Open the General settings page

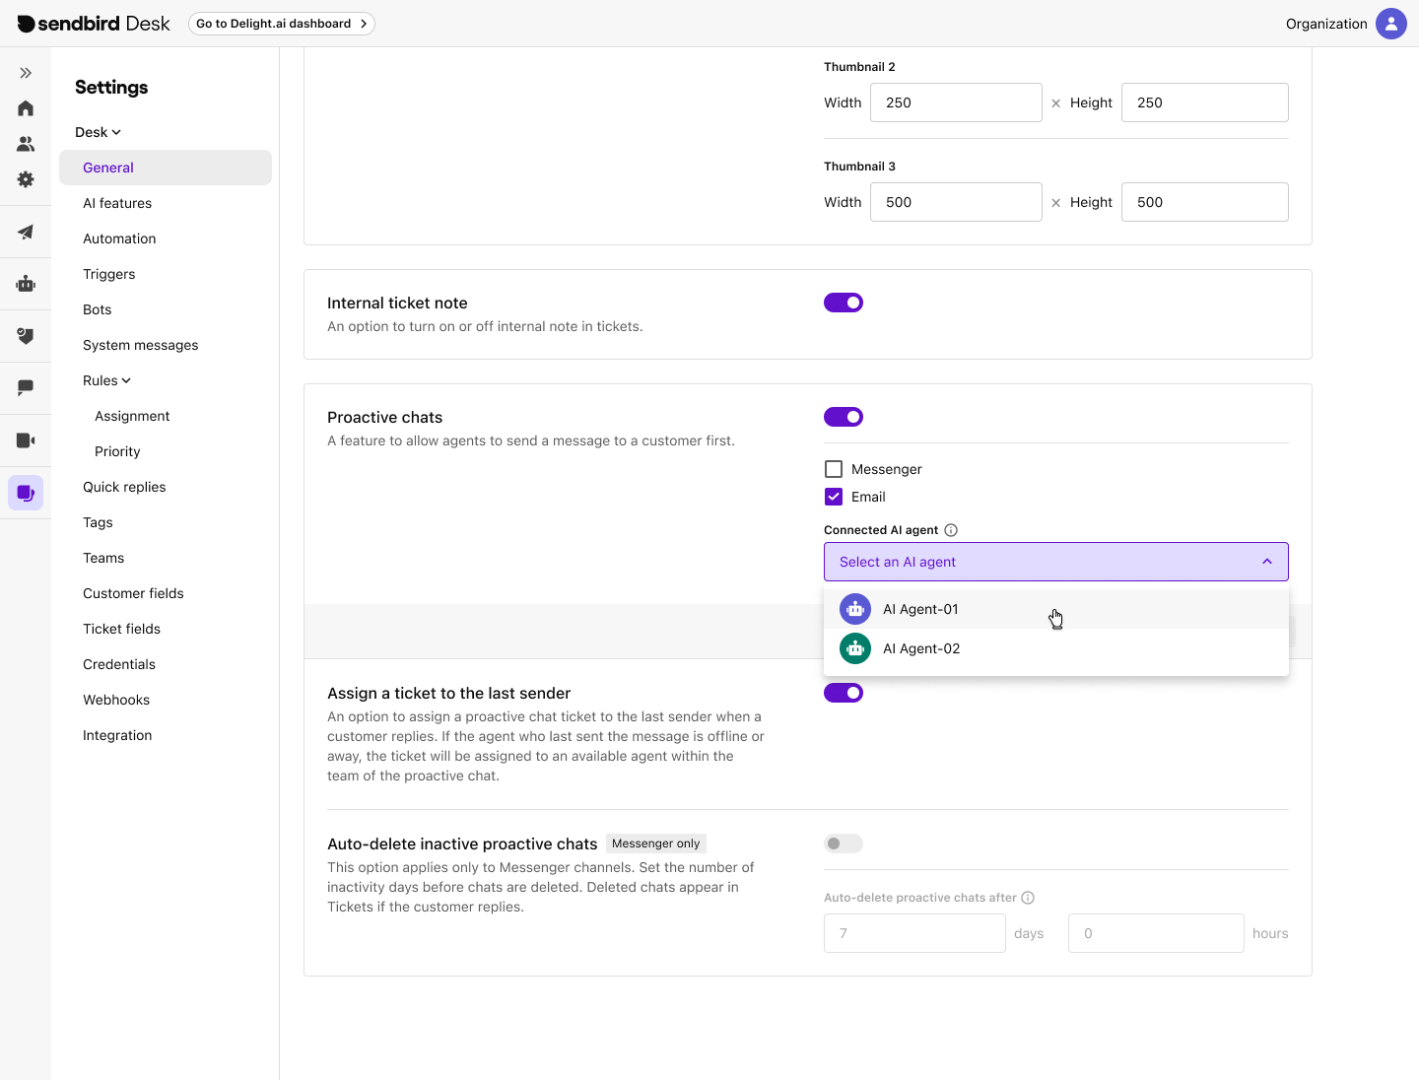[x=108, y=168]
